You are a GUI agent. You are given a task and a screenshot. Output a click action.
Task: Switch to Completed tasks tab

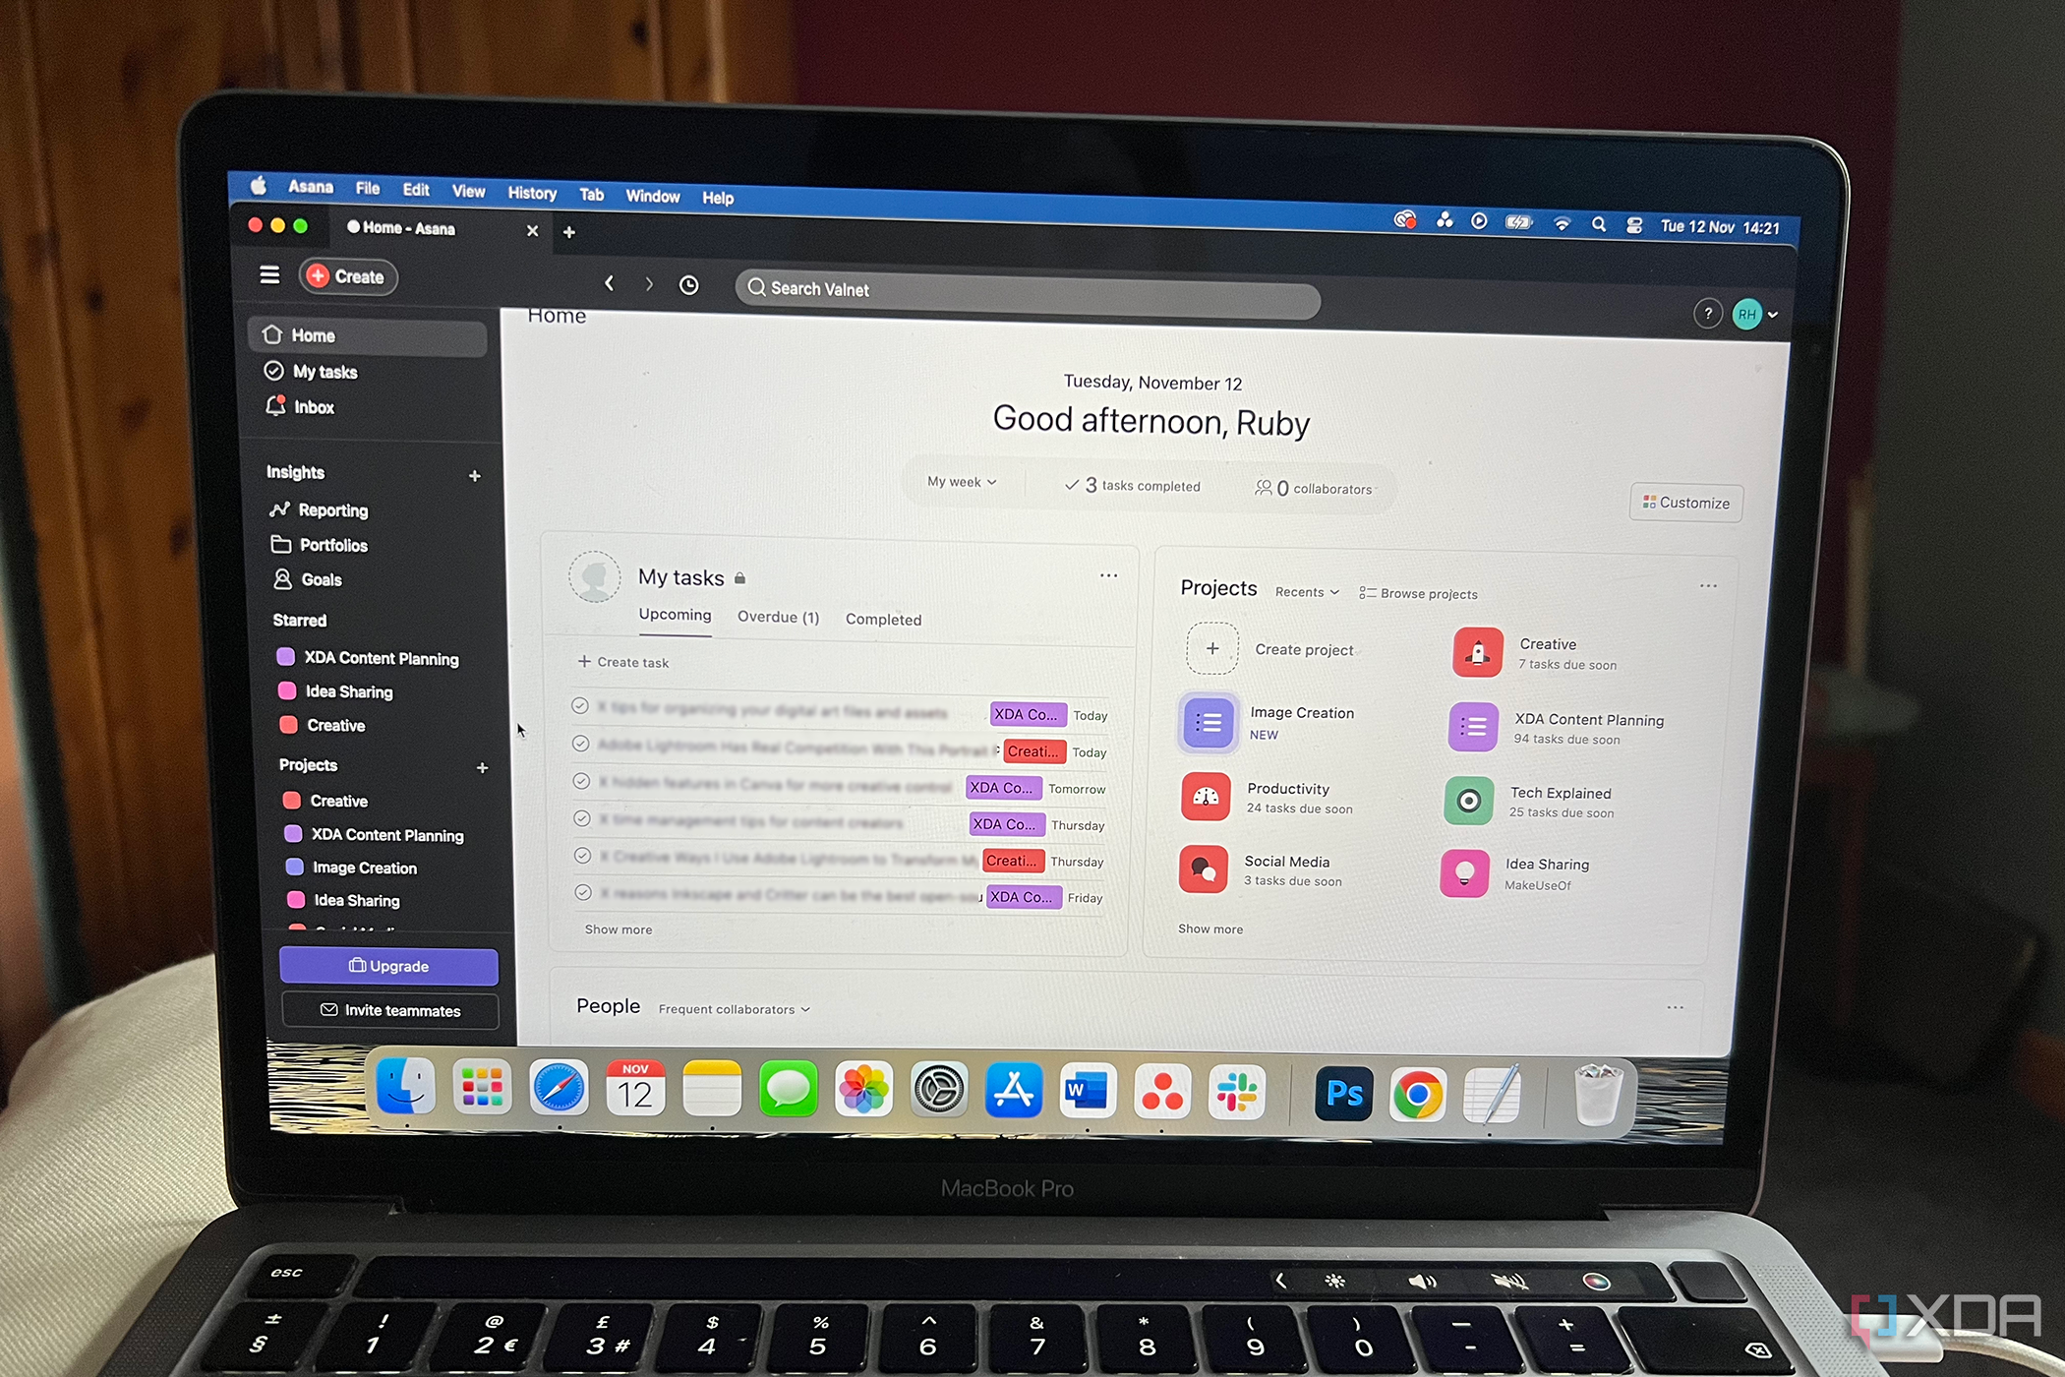coord(883,617)
